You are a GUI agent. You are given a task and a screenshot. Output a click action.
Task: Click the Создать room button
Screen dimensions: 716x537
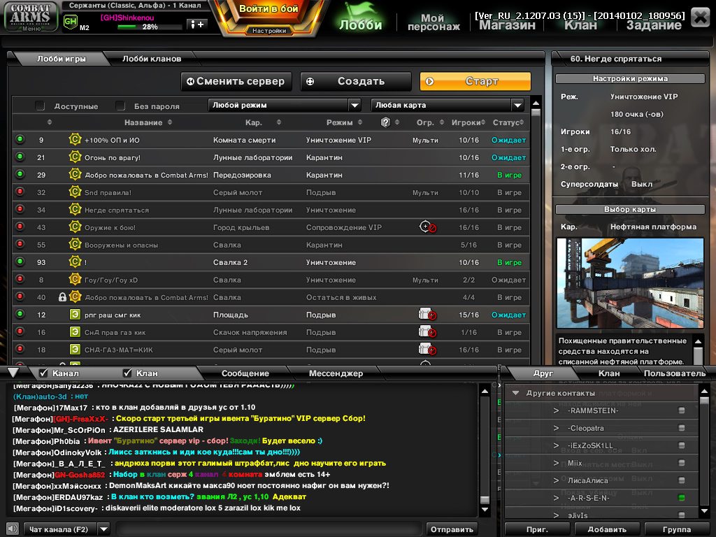click(356, 81)
